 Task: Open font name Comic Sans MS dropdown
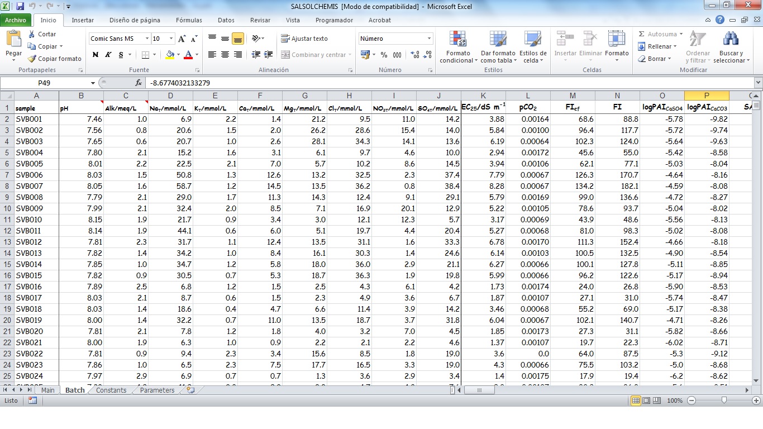pos(147,39)
